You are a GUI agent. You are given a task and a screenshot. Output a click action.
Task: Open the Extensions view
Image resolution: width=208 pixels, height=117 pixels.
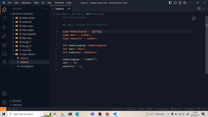tap(4, 45)
